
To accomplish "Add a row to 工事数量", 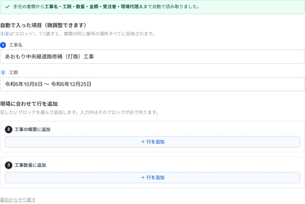I will pyautogui.click(x=152, y=178).
